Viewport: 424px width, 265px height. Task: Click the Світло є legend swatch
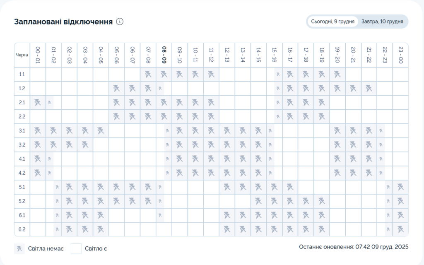(76, 249)
